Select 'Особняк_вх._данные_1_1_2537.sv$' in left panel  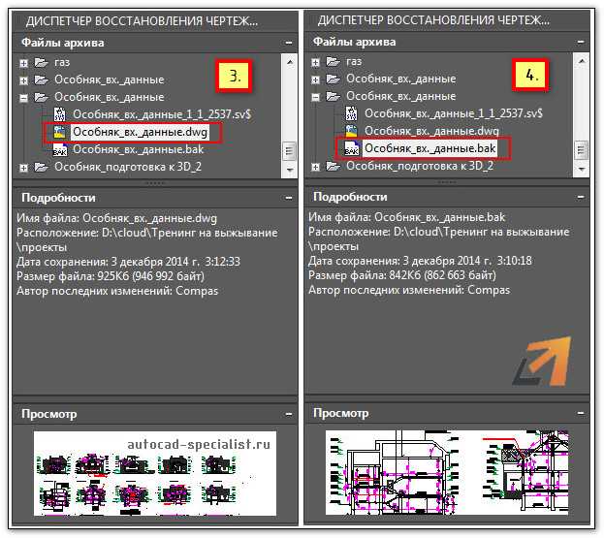[162, 114]
